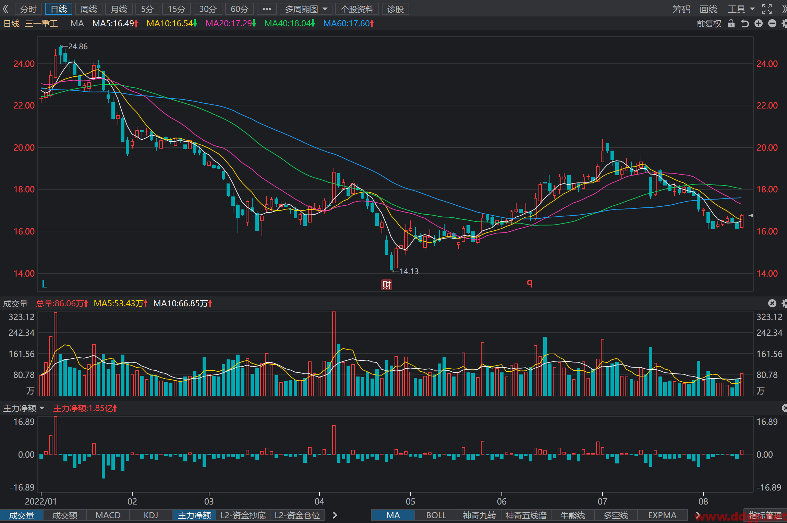Select 成交额 sub-indicator tab

pyautogui.click(x=65, y=515)
